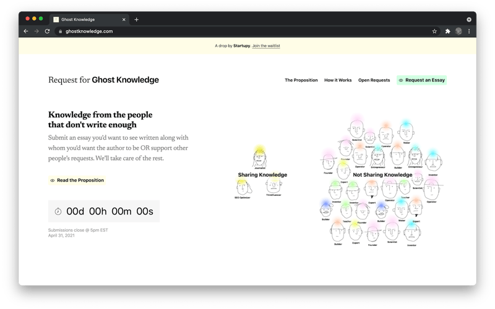
Task: Follow the Join the waitlist link
Action: 266,46
